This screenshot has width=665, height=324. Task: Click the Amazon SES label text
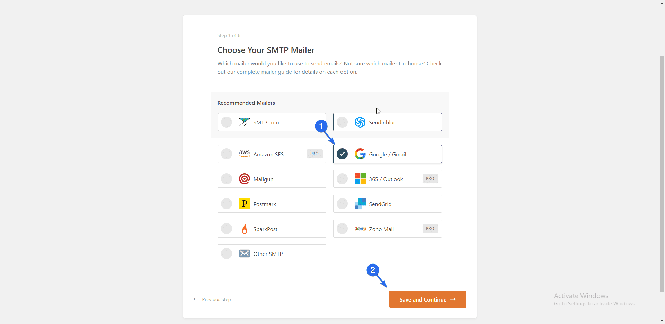pyautogui.click(x=268, y=154)
